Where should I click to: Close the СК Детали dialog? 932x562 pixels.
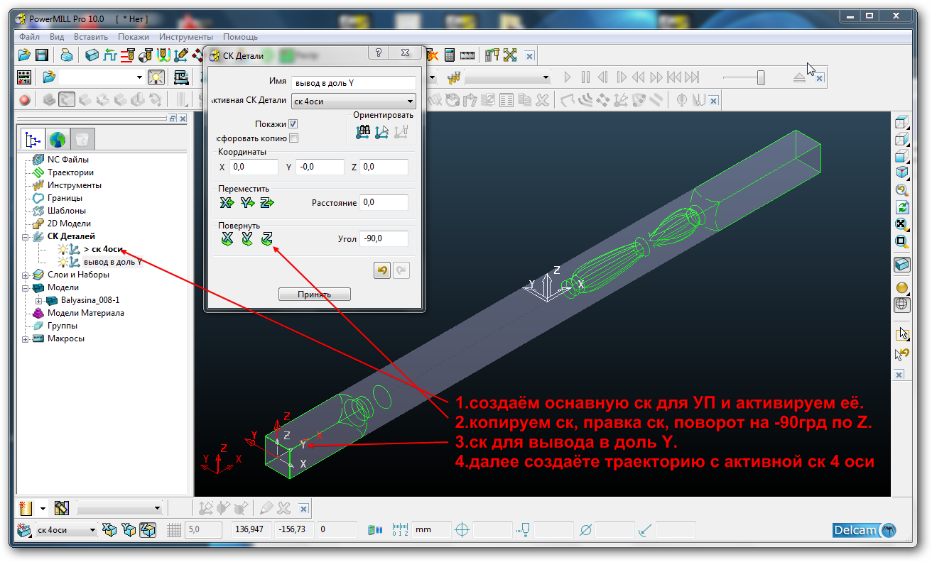coord(404,53)
